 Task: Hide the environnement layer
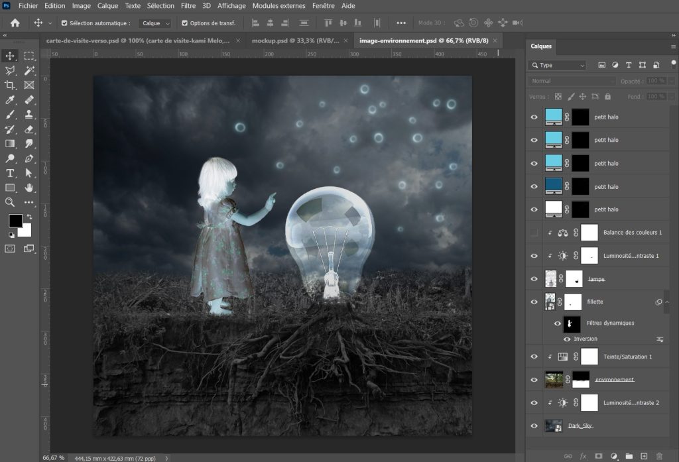tap(534, 380)
